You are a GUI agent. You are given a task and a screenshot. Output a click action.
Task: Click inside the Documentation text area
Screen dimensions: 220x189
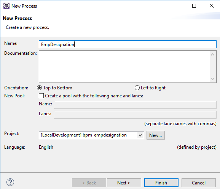(124, 67)
